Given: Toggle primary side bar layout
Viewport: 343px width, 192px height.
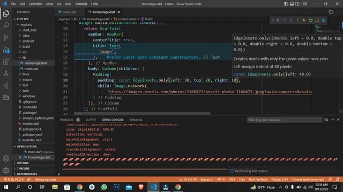Looking at the screenshot, I should pyautogui.click(x=286, y=4).
